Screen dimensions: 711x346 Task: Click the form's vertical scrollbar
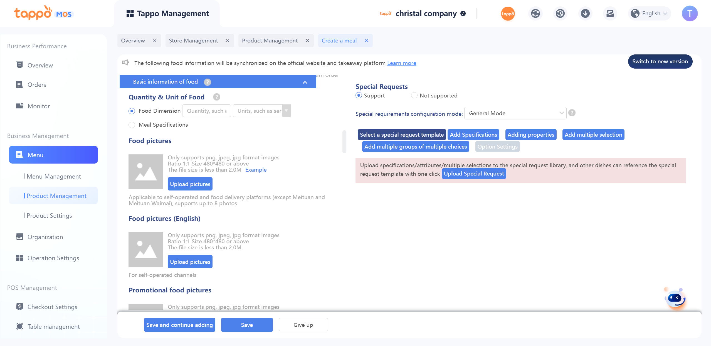[344, 142]
